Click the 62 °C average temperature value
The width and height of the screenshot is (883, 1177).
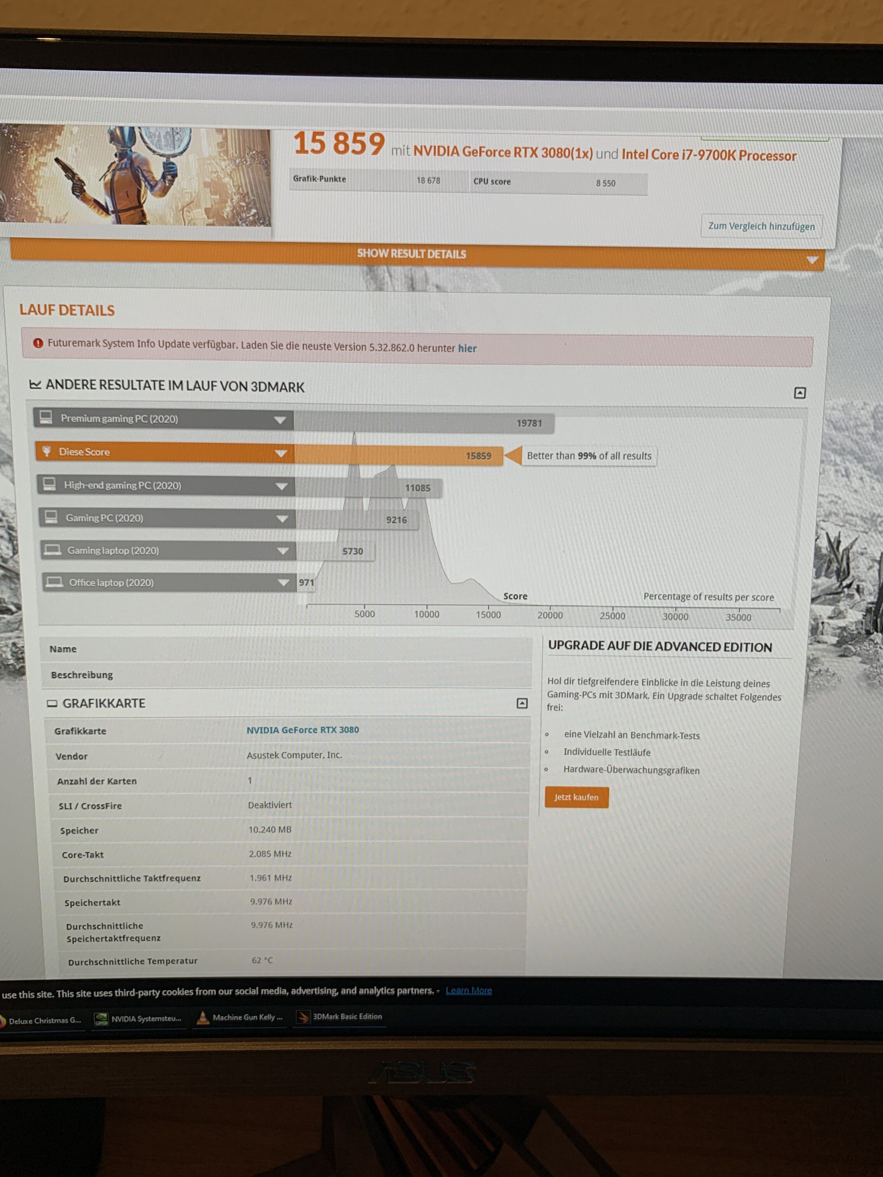pyautogui.click(x=262, y=960)
